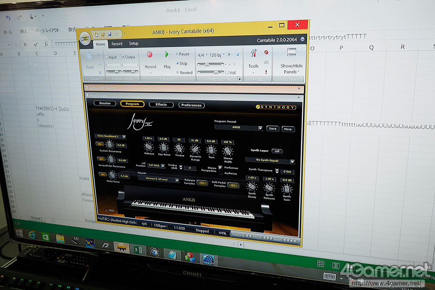Image resolution: width=435 pixels, height=290 pixels.
Task: Open the Session tab in Ivory plugin
Action: pos(105,103)
